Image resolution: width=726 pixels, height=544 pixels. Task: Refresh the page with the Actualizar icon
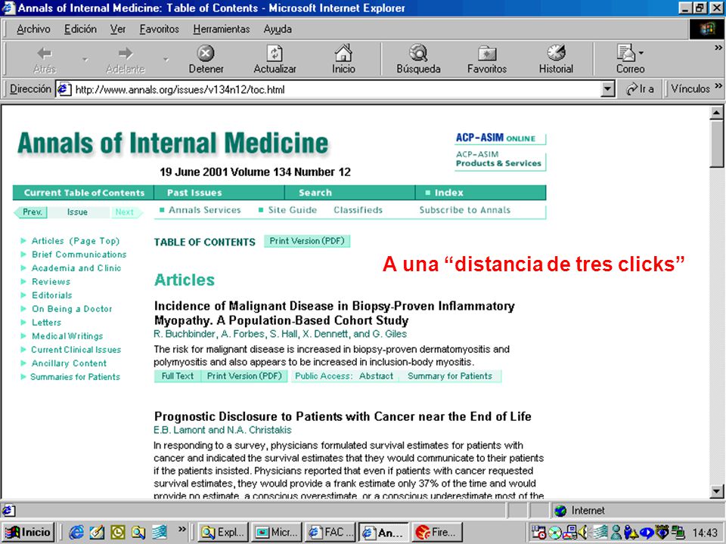tap(275, 54)
